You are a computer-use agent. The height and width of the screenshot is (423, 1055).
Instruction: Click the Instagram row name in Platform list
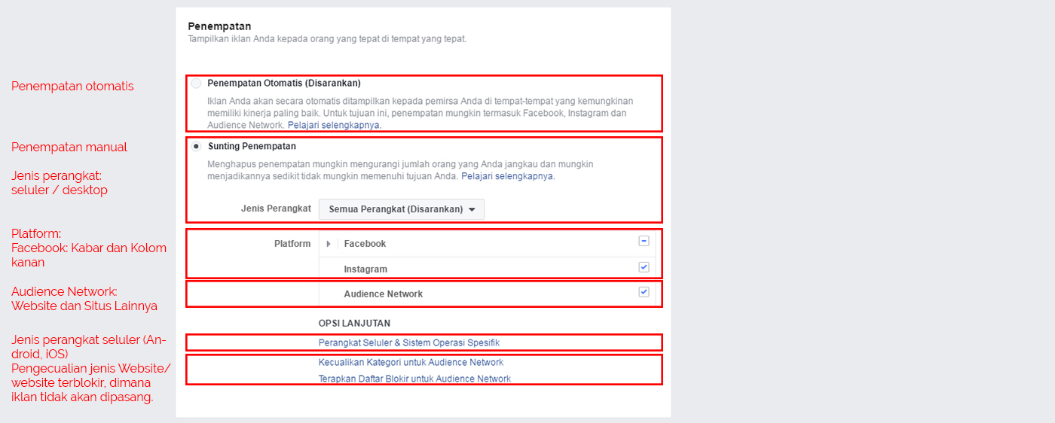[365, 269]
